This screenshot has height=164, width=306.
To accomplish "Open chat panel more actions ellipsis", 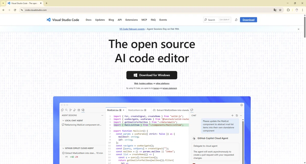I will click(241, 115).
